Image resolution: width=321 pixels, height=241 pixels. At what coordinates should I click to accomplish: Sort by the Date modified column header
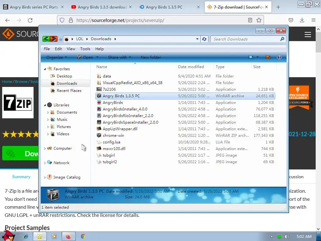(x=191, y=67)
